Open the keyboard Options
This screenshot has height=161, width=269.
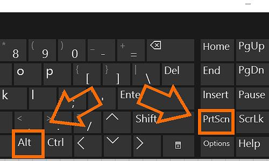pos(216,144)
